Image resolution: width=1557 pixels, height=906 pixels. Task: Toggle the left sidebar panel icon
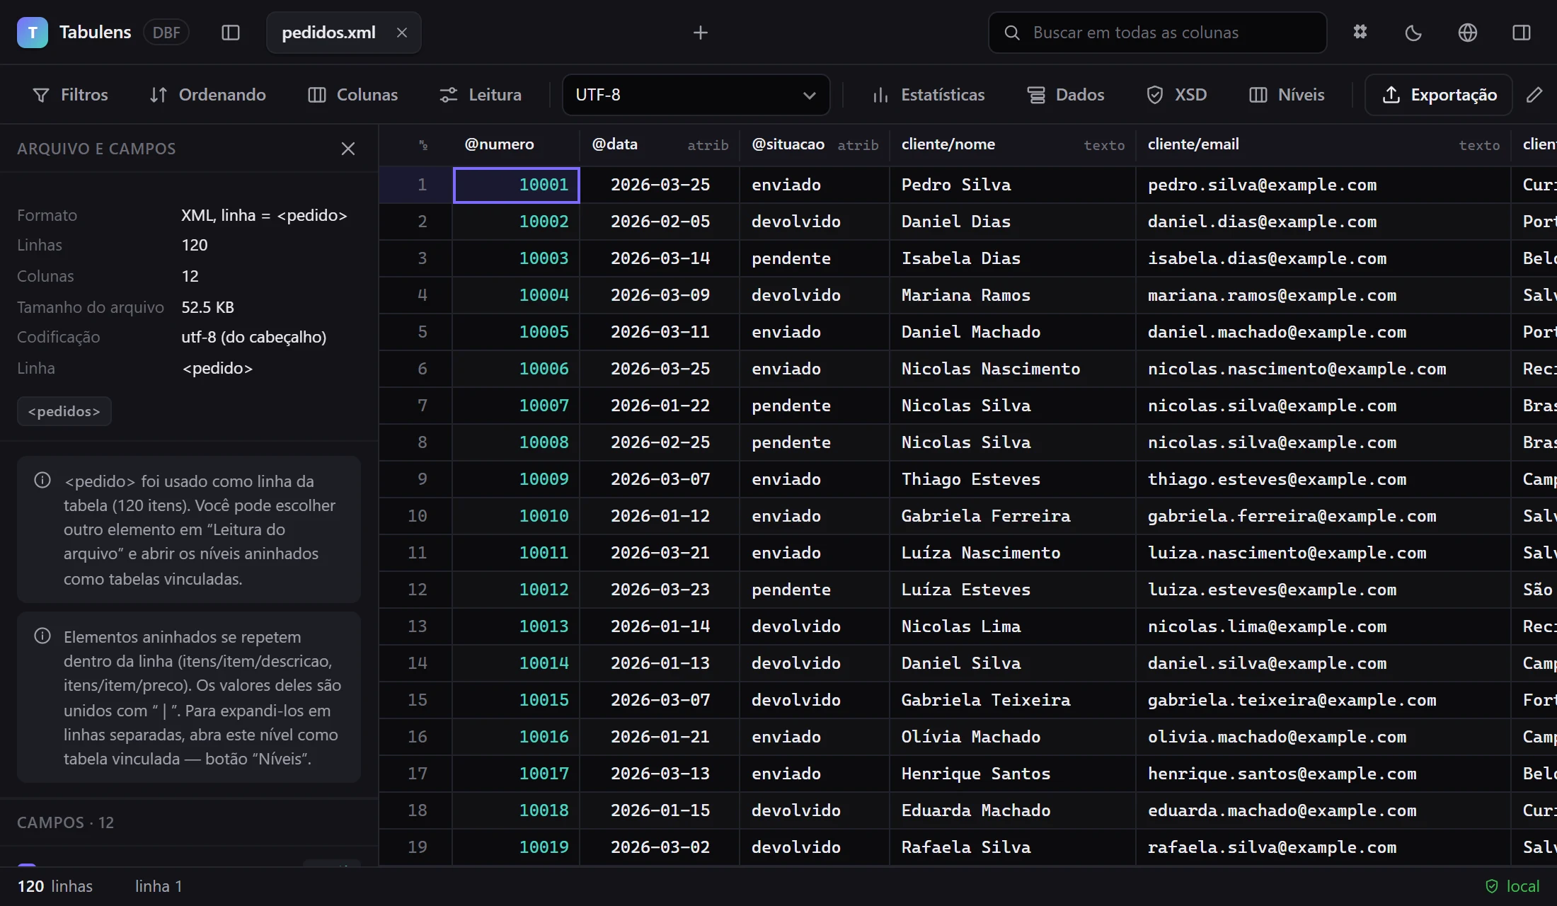pos(231,33)
